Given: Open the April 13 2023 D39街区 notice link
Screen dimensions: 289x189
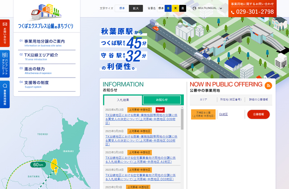Looking at the screenshot, I should point(141,119).
